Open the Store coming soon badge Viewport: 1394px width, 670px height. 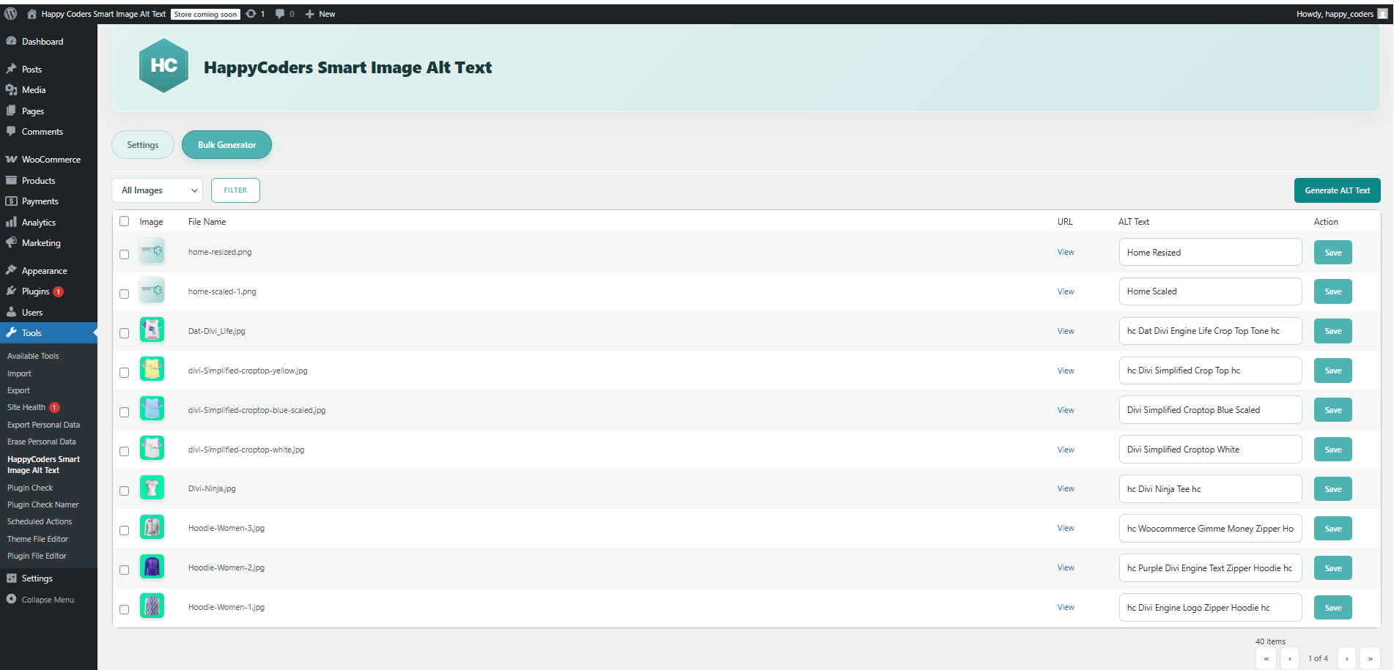(x=205, y=14)
